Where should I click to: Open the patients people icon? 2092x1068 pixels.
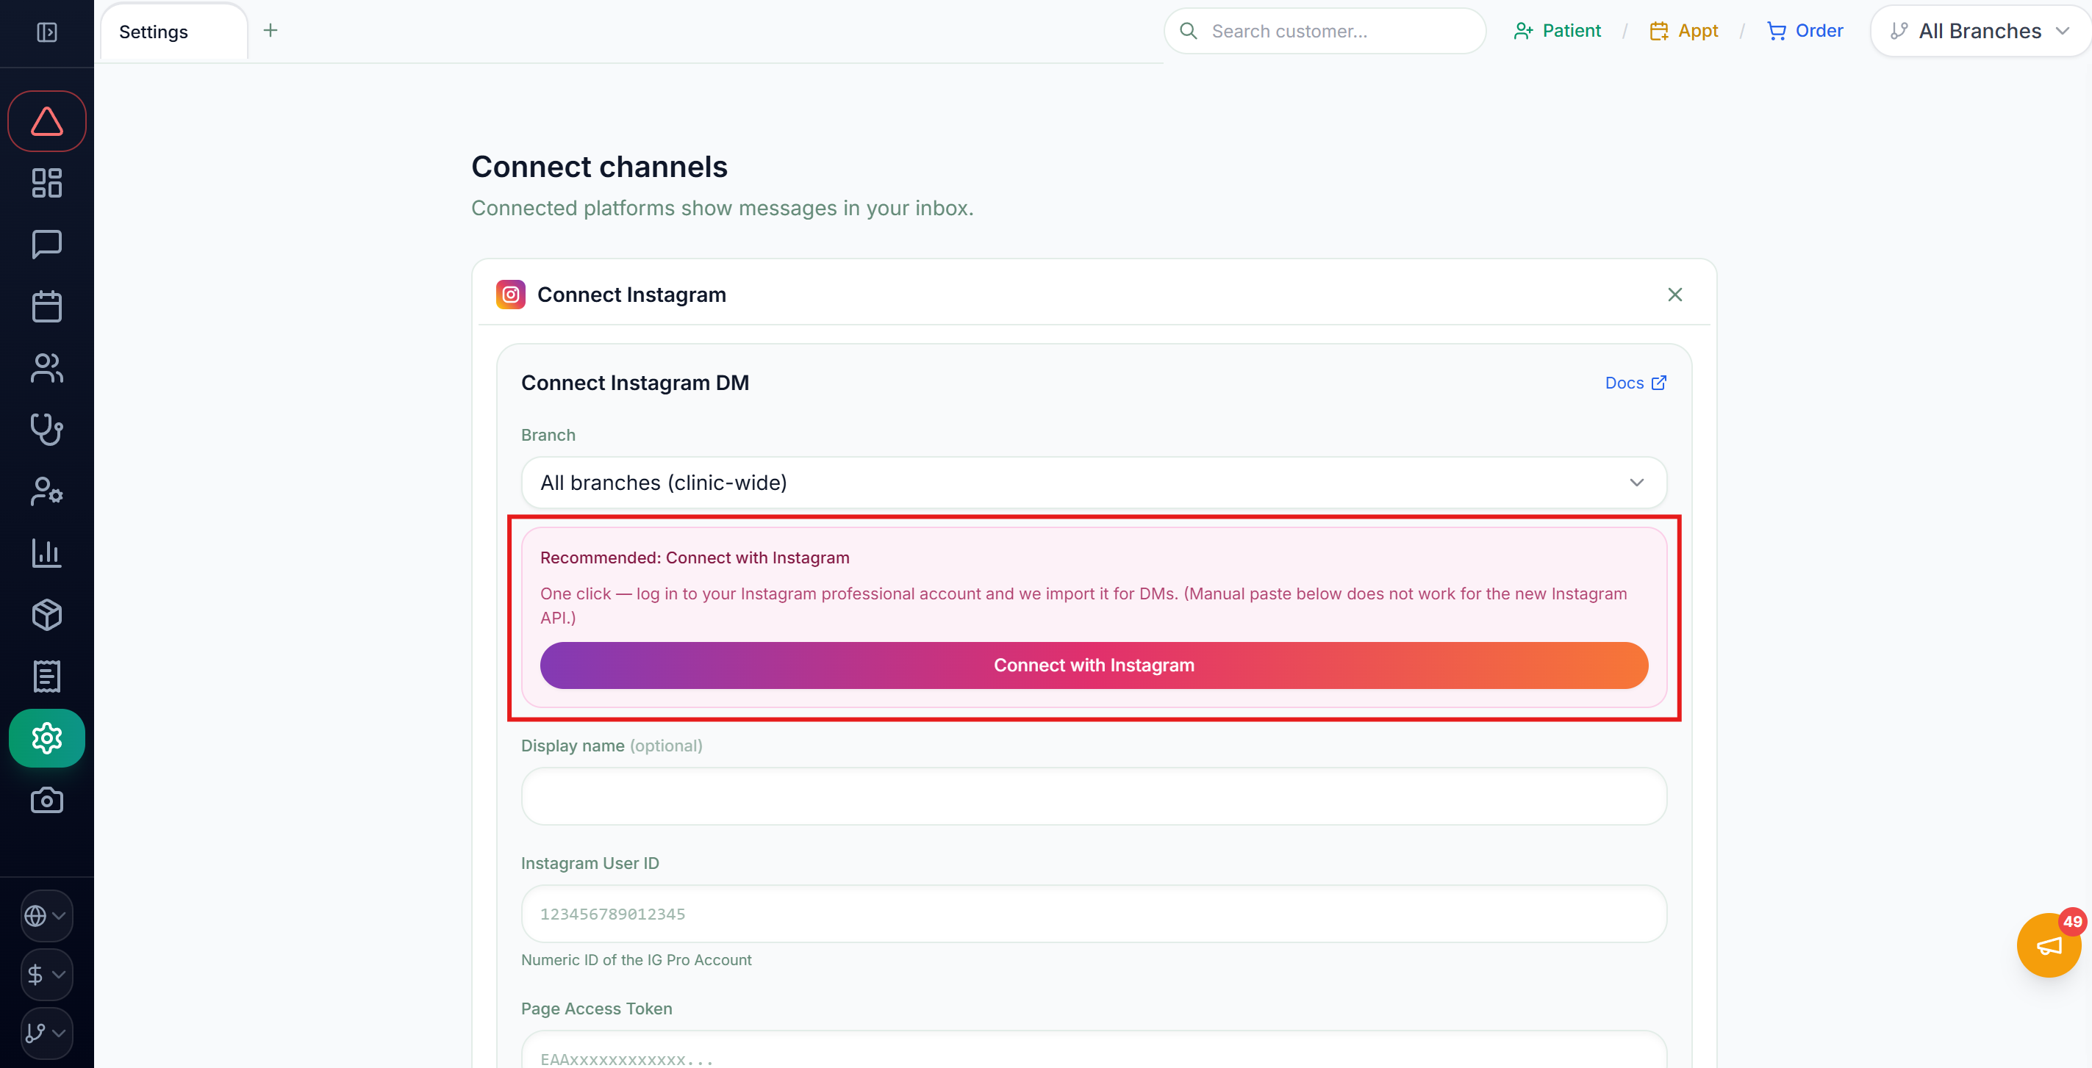pos(46,368)
